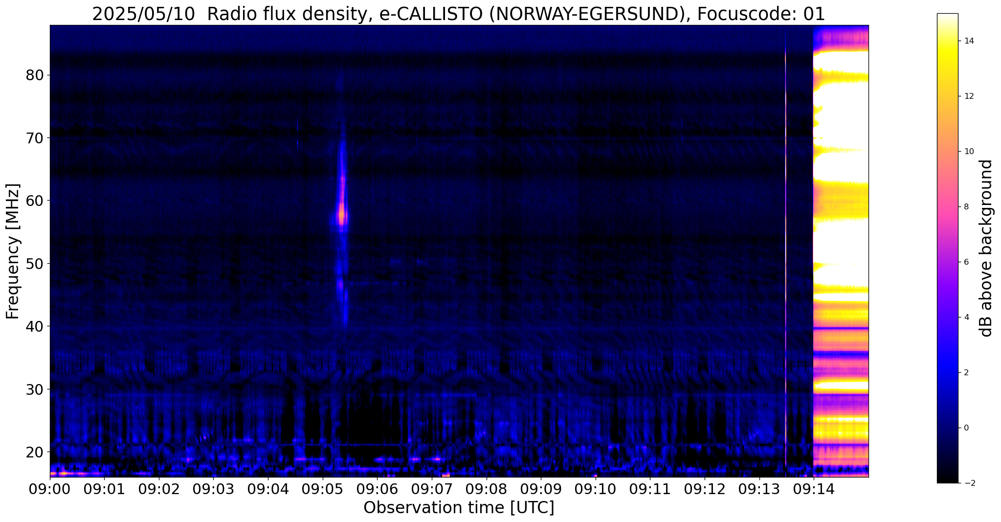Click the colorbar tick label 4
1001x522 pixels.
(x=966, y=318)
